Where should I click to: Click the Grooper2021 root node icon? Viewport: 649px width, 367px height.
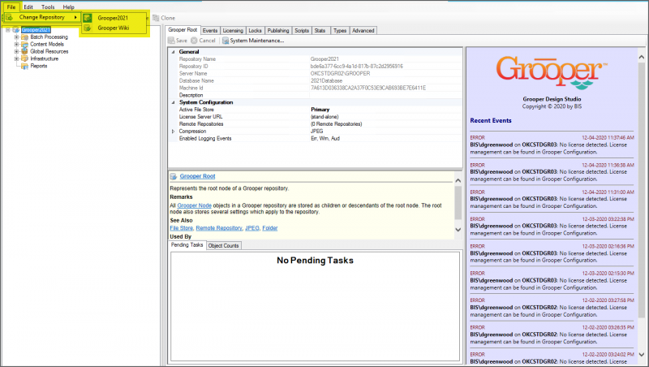(16, 30)
